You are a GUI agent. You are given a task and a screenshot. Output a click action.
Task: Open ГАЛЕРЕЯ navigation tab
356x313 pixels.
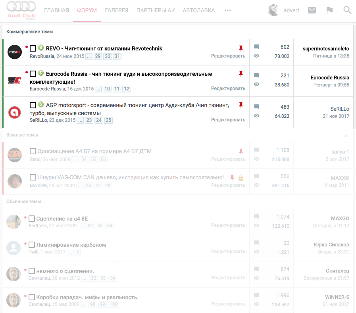point(116,10)
